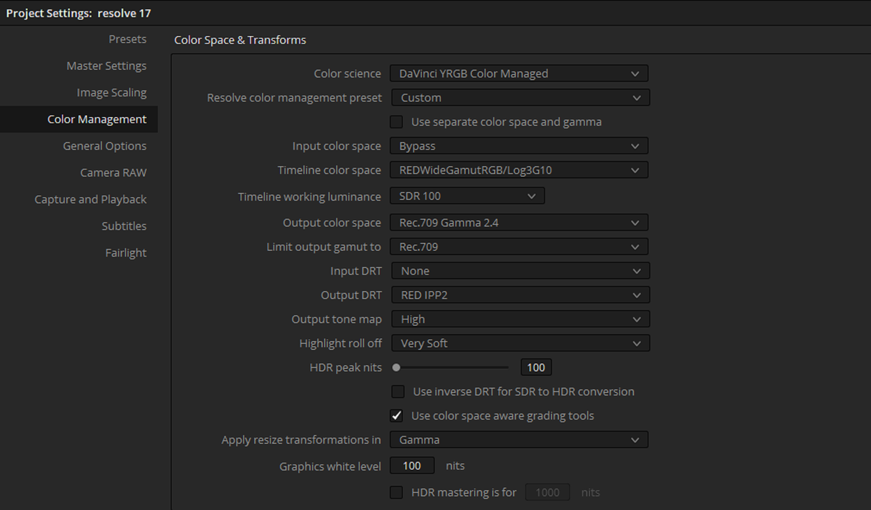Screen dimensions: 871x510
Task: Click the Graphics white level nits field
Action: [x=412, y=466]
